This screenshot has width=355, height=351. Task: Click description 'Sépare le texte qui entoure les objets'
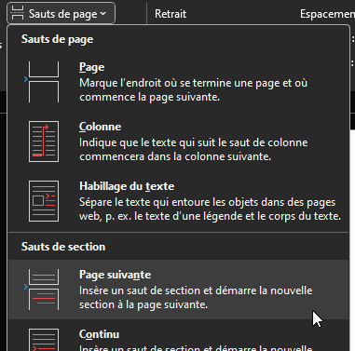tap(211, 209)
